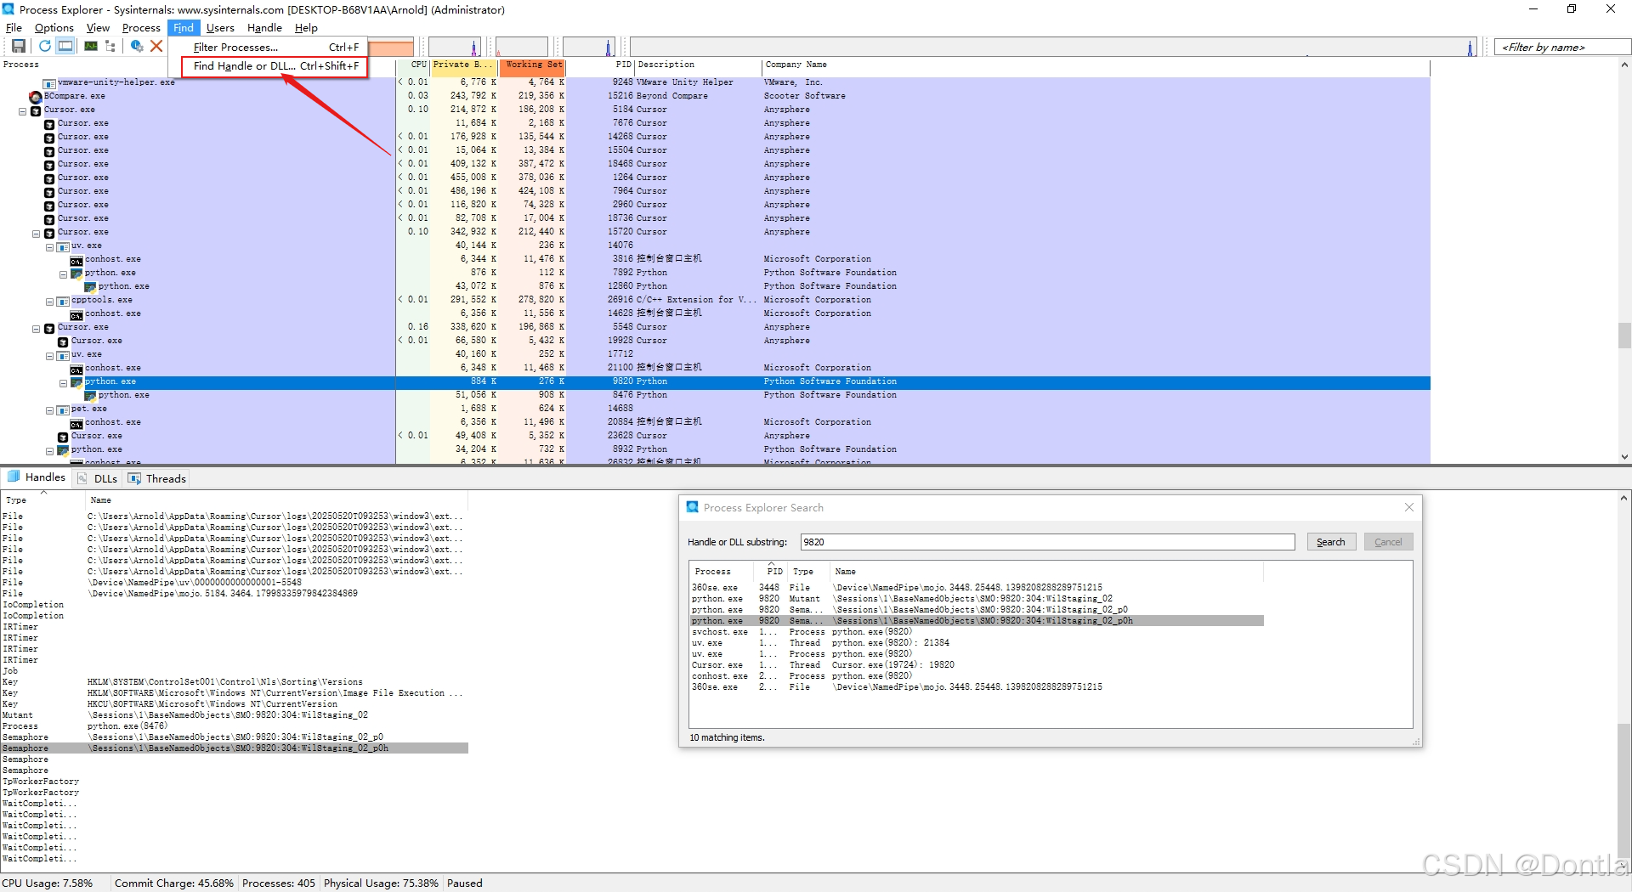This screenshot has height=892, width=1632.
Task: Collapse the uv.exe node with PID 17712
Action: 49,356
